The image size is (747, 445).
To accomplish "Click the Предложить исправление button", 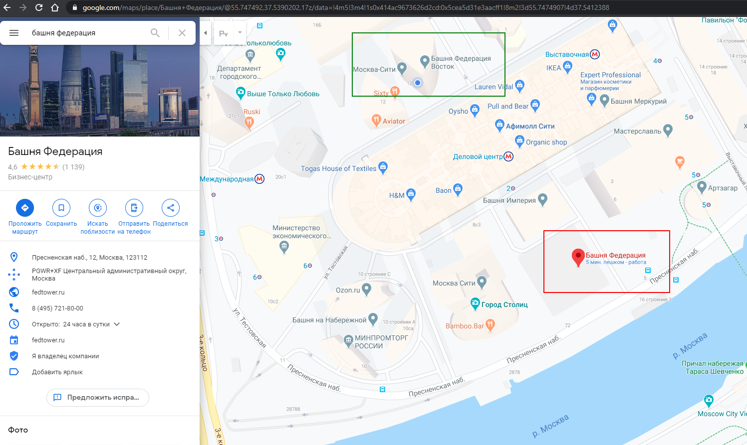I will point(98,397).
